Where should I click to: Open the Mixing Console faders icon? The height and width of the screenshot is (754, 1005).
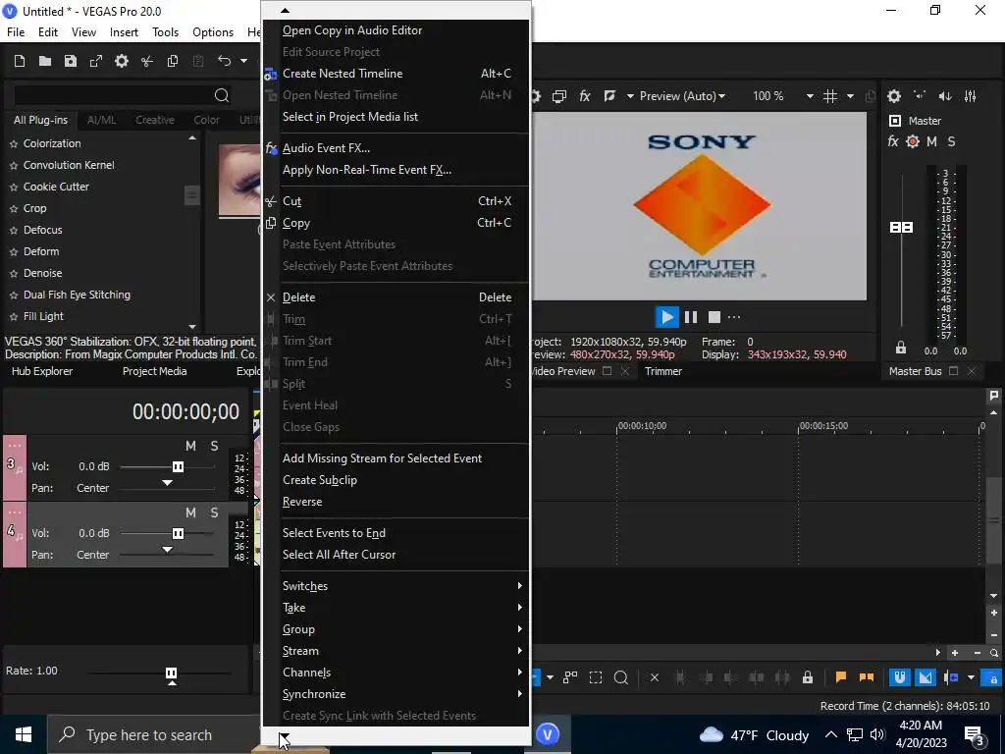point(971,96)
